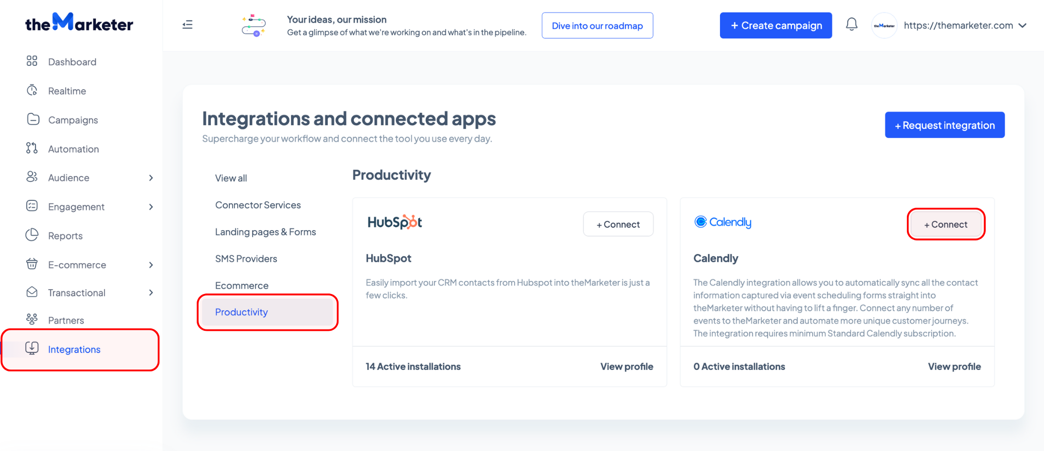1044x451 pixels.
Task: Click the Automation workflow icon
Action: (32, 148)
